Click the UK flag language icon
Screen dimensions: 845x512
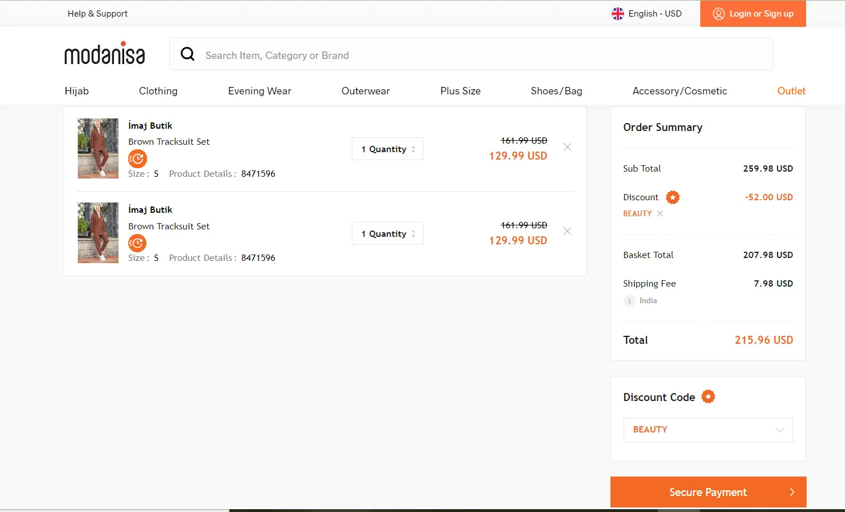[618, 14]
